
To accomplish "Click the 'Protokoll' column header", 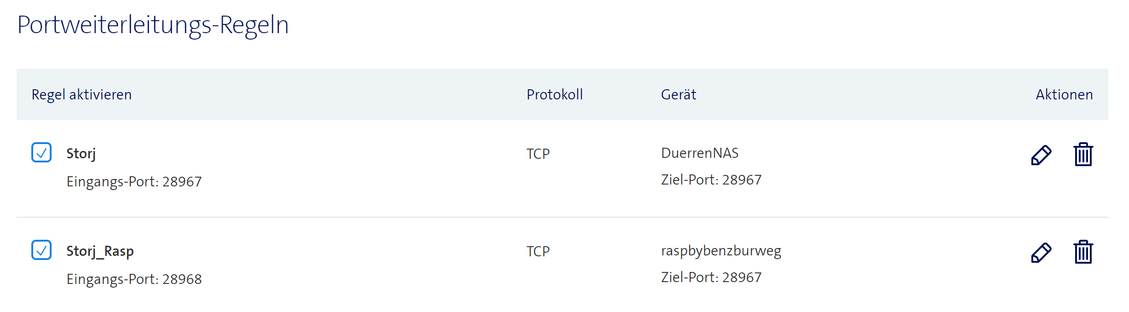I will [555, 95].
